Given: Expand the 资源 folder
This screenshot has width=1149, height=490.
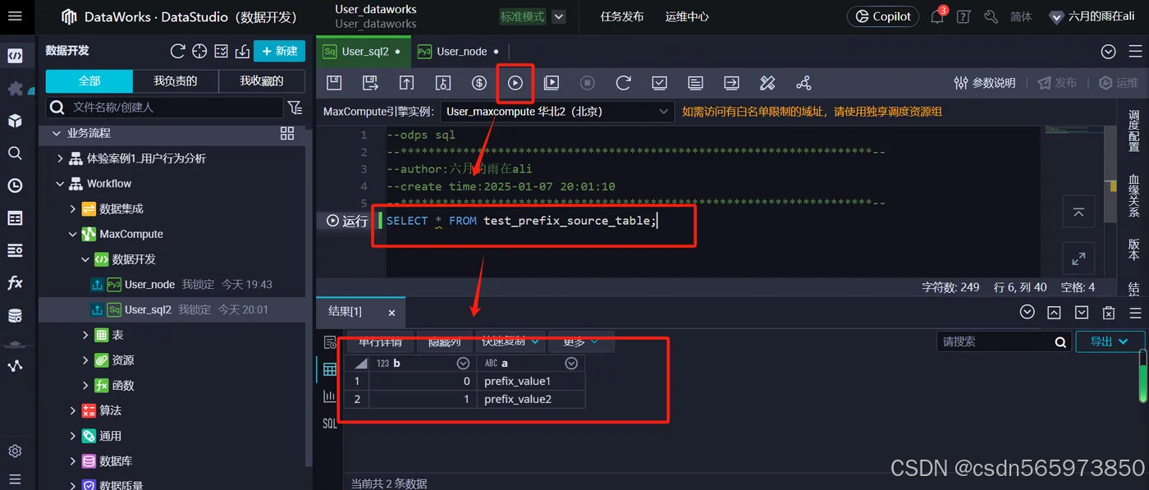Looking at the screenshot, I should 85,360.
